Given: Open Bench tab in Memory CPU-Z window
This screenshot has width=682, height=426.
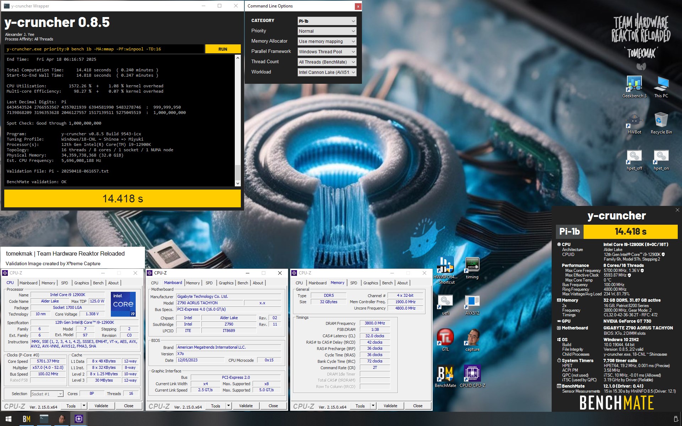Looking at the screenshot, I should click(388, 283).
